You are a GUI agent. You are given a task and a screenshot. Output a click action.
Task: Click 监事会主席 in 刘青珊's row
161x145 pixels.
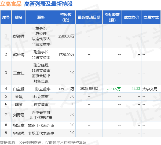point(41,112)
